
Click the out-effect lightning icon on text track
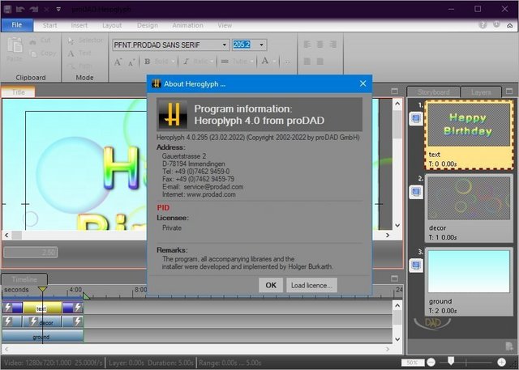click(x=78, y=308)
